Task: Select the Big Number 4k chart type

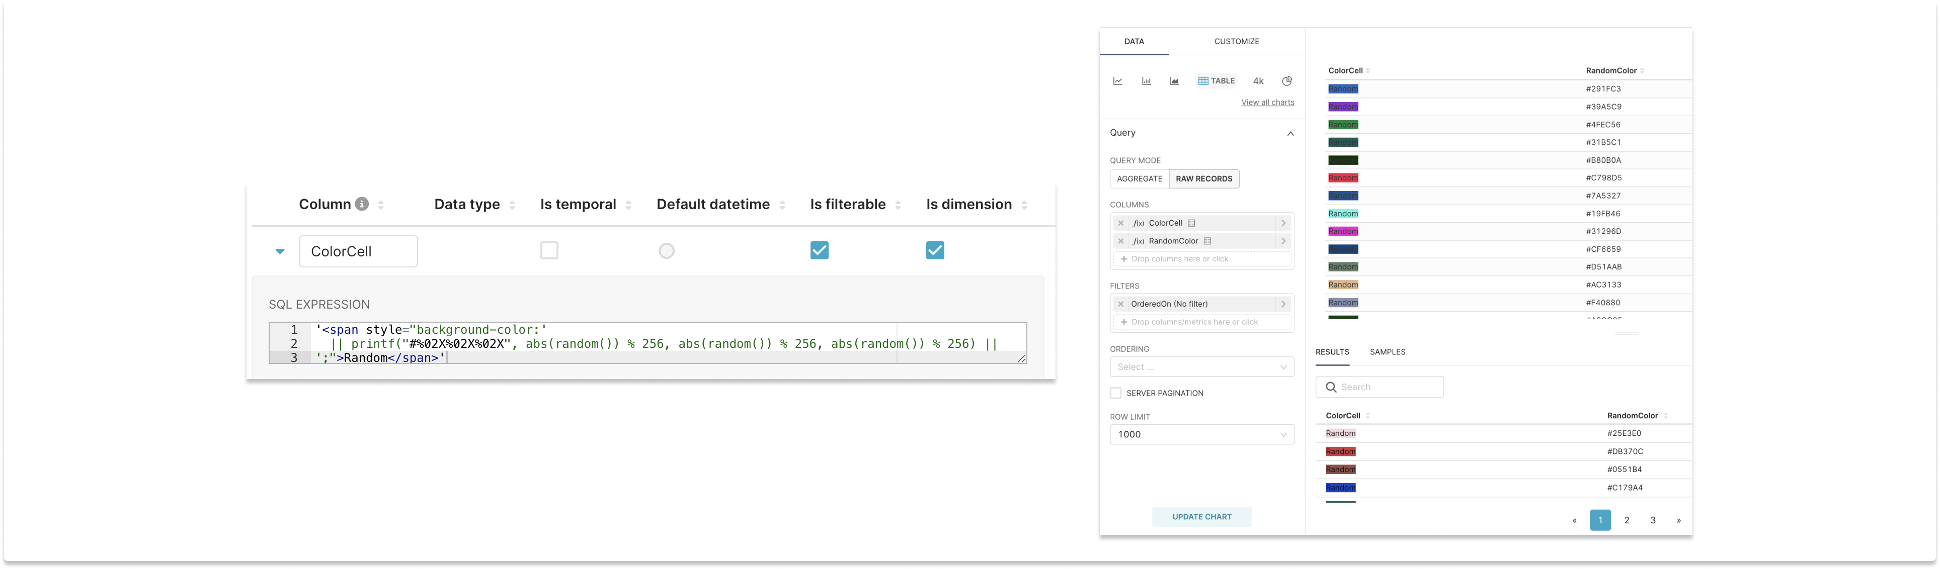Action: click(x=1258, y=80)
